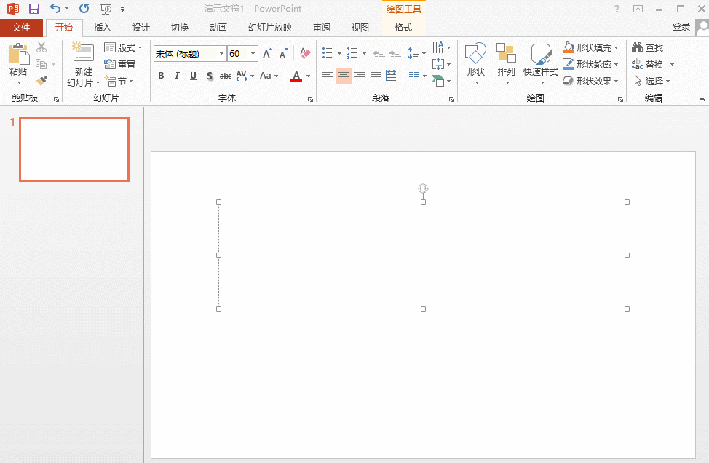The image size is (709, 463).
Task: Toggle underline formatting
Action: (x=193, y=76)
